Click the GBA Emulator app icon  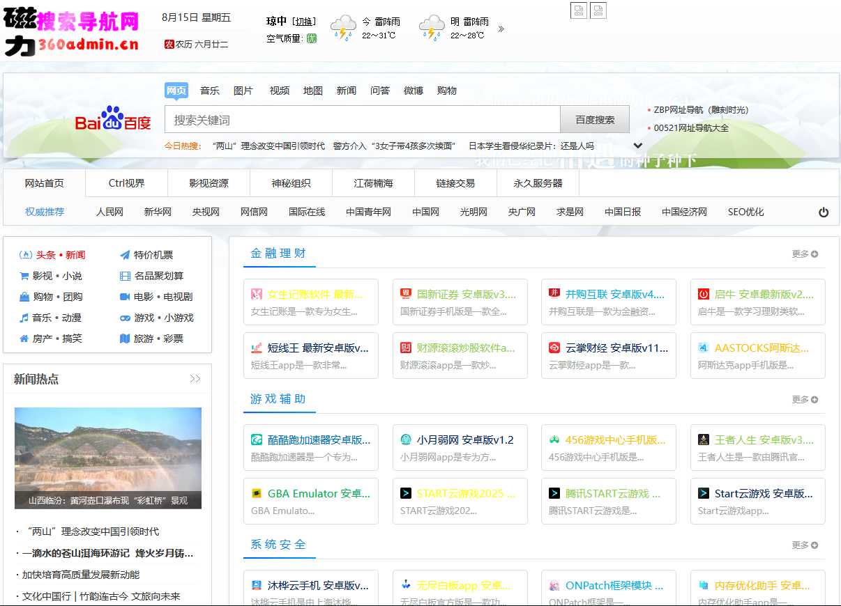[257, 493]
